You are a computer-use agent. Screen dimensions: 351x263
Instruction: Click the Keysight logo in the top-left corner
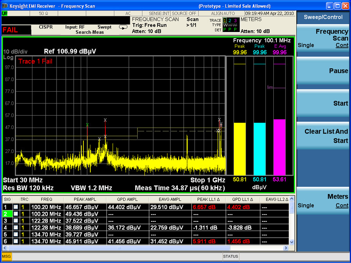[x=5, y=6]
